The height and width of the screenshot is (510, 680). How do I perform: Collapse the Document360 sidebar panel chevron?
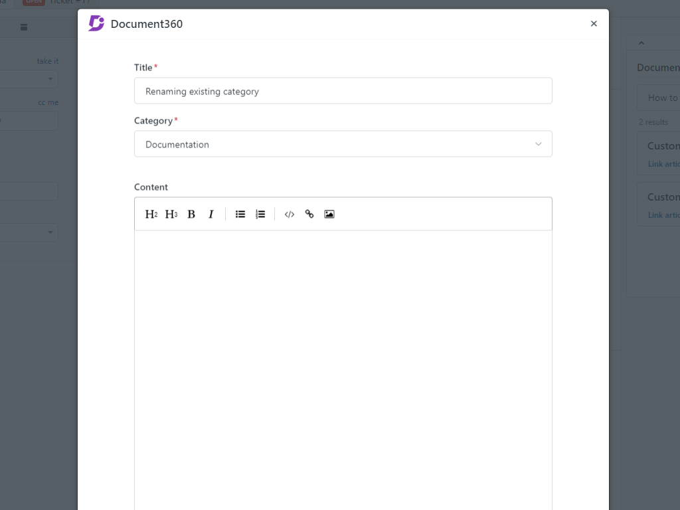(x=641, y=43)
